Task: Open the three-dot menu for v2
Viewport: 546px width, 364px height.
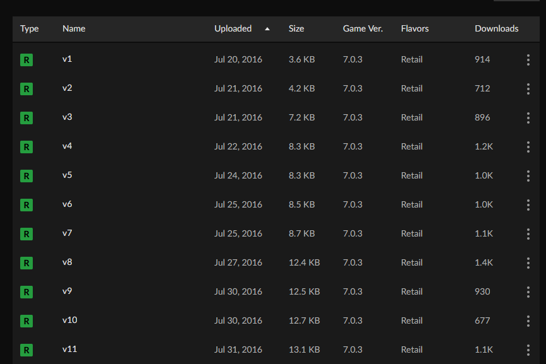Action: (x=528, y=89)
